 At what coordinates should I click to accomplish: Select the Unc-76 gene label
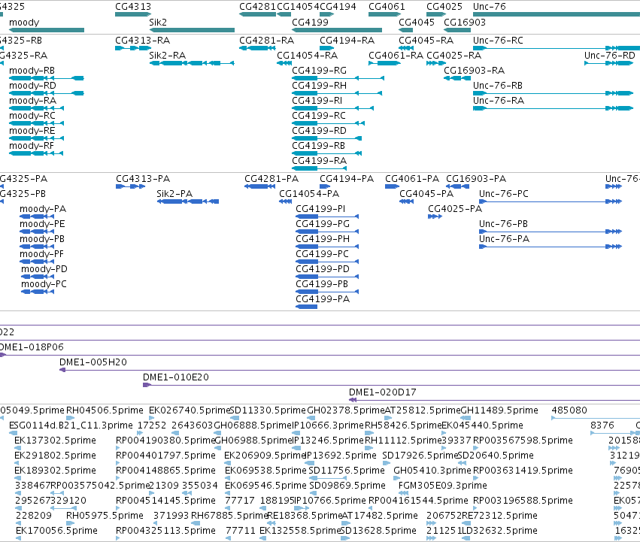490,7
